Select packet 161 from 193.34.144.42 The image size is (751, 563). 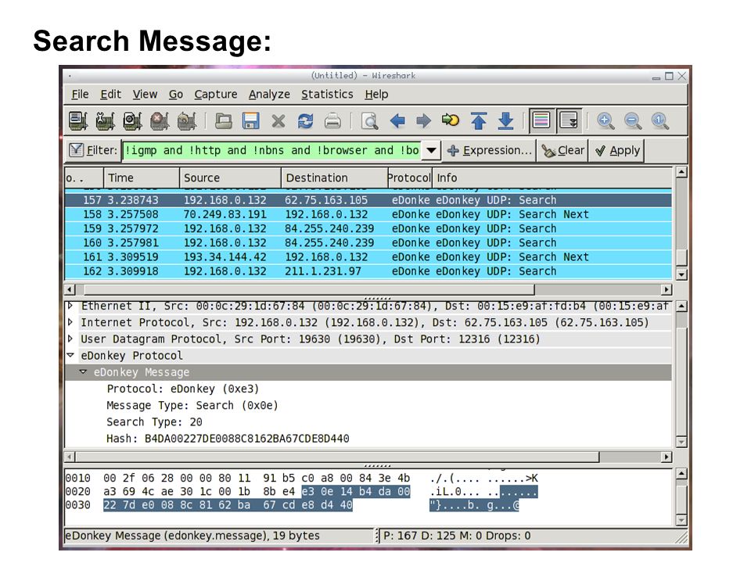point(368,257)
